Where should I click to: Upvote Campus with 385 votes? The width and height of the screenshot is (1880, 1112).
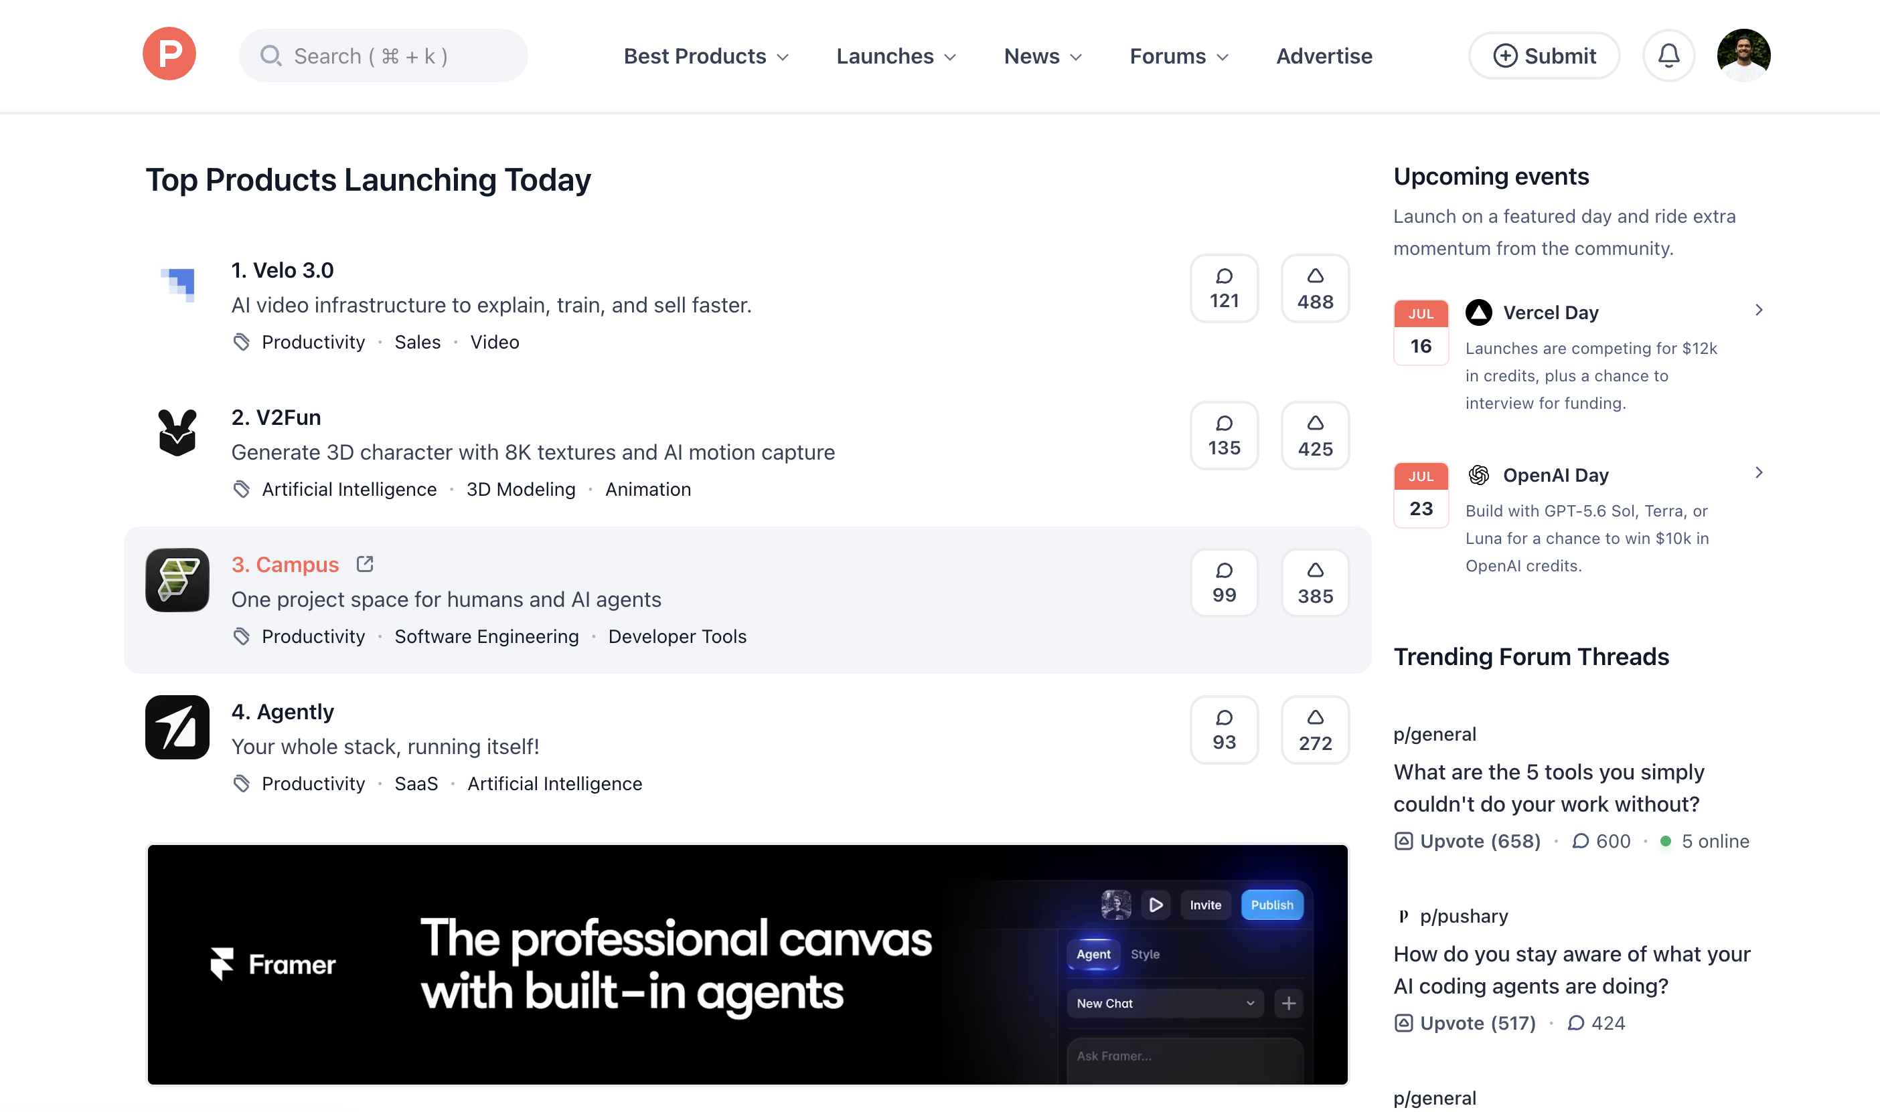1315,582
